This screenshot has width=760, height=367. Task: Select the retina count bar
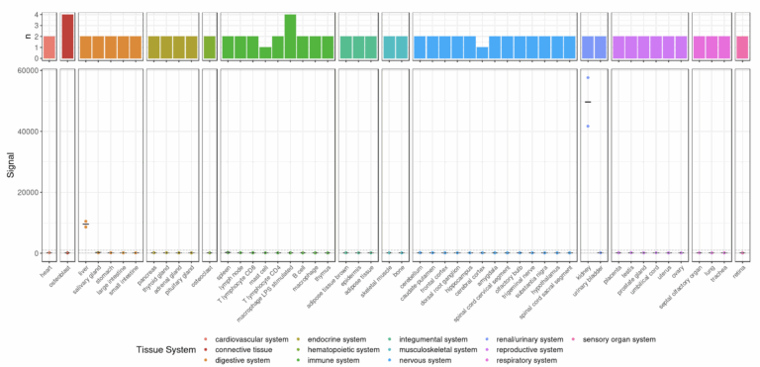click(742, 47)
